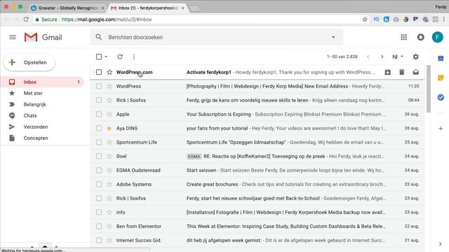Unstar the Aya DING email

(109, 128)
